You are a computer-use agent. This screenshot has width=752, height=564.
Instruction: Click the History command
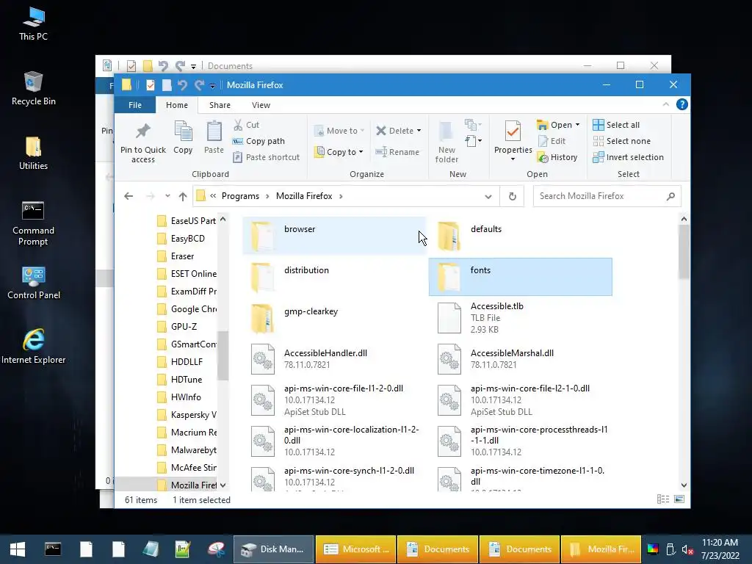pyautogui.click(x=557, y=157)
